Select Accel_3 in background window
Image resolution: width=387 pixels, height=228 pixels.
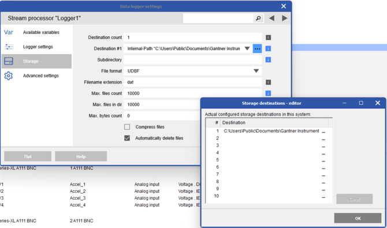pos(77,198)
